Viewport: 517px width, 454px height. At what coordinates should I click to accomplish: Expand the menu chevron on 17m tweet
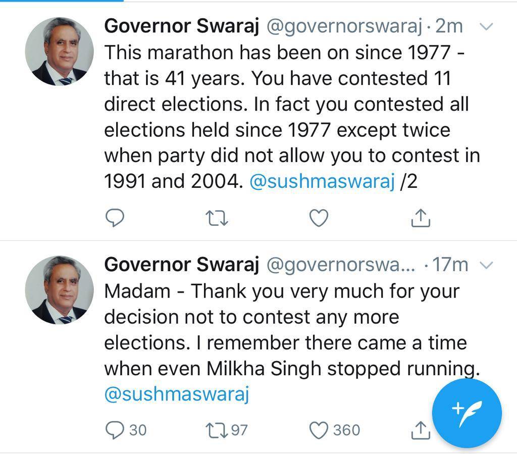[x=485, y=265]
